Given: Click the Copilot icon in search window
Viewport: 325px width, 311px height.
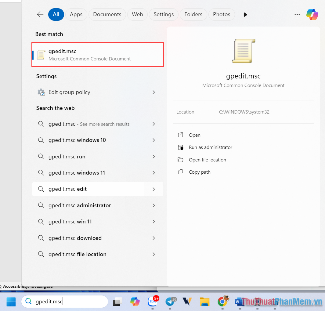Looking at the screenshot, I should coord(312,14).
